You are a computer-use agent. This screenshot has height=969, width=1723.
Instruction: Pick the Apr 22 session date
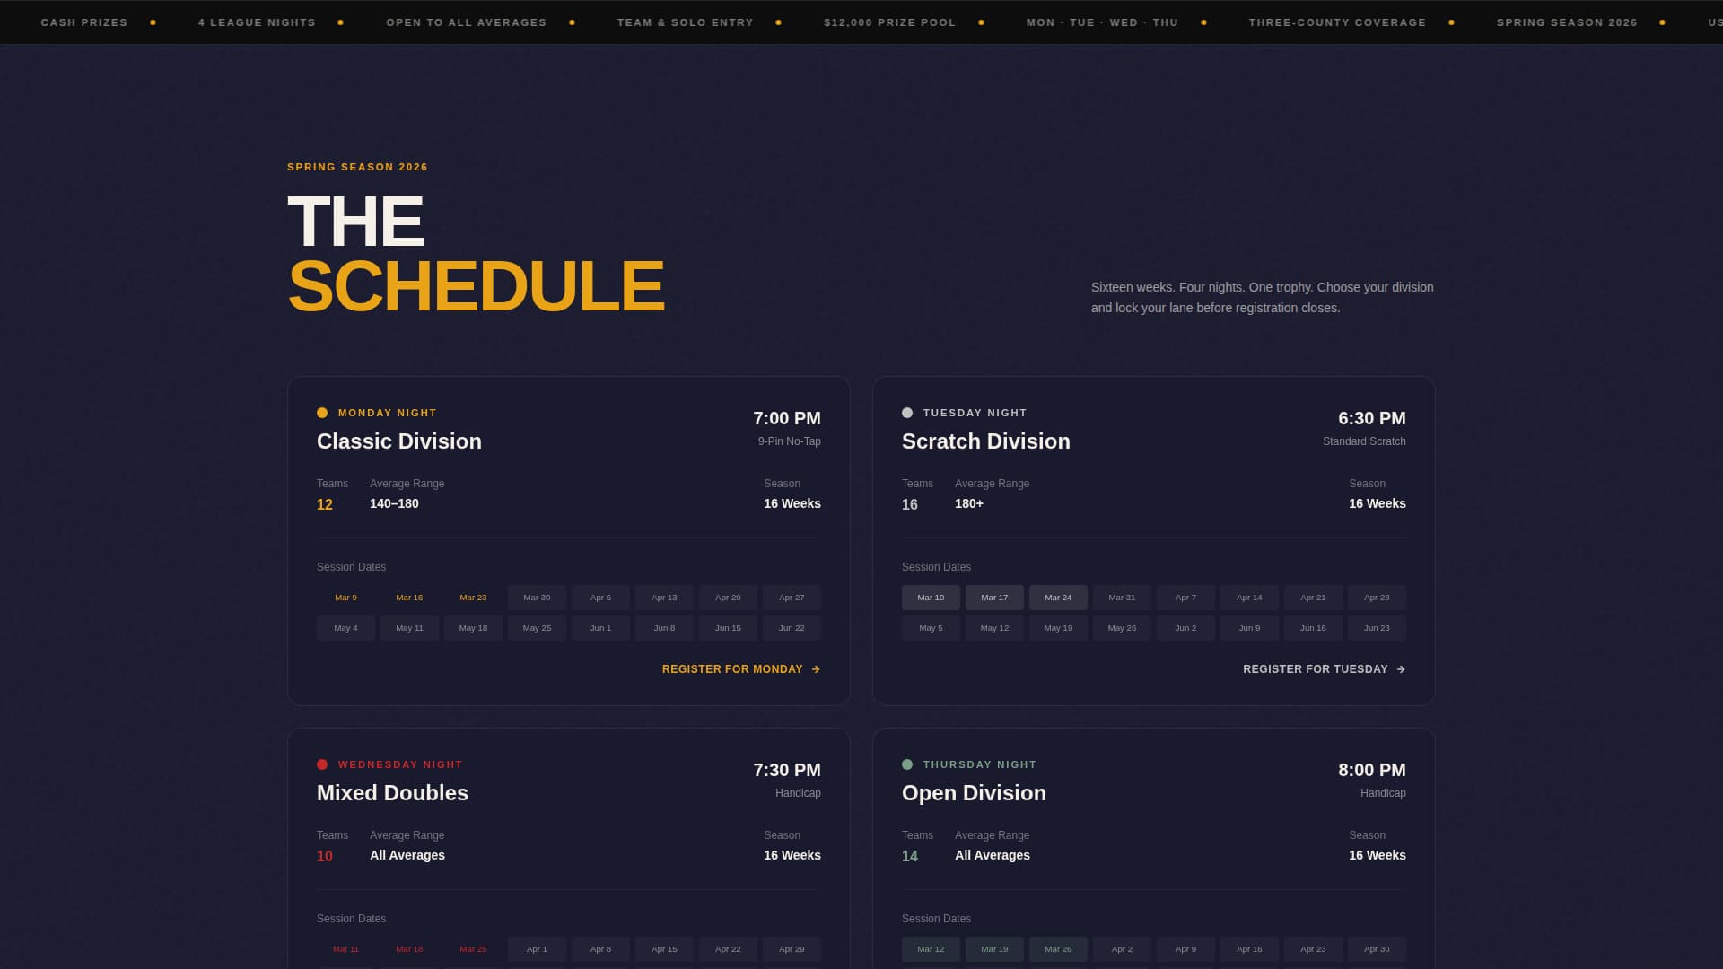coord(728,949)
